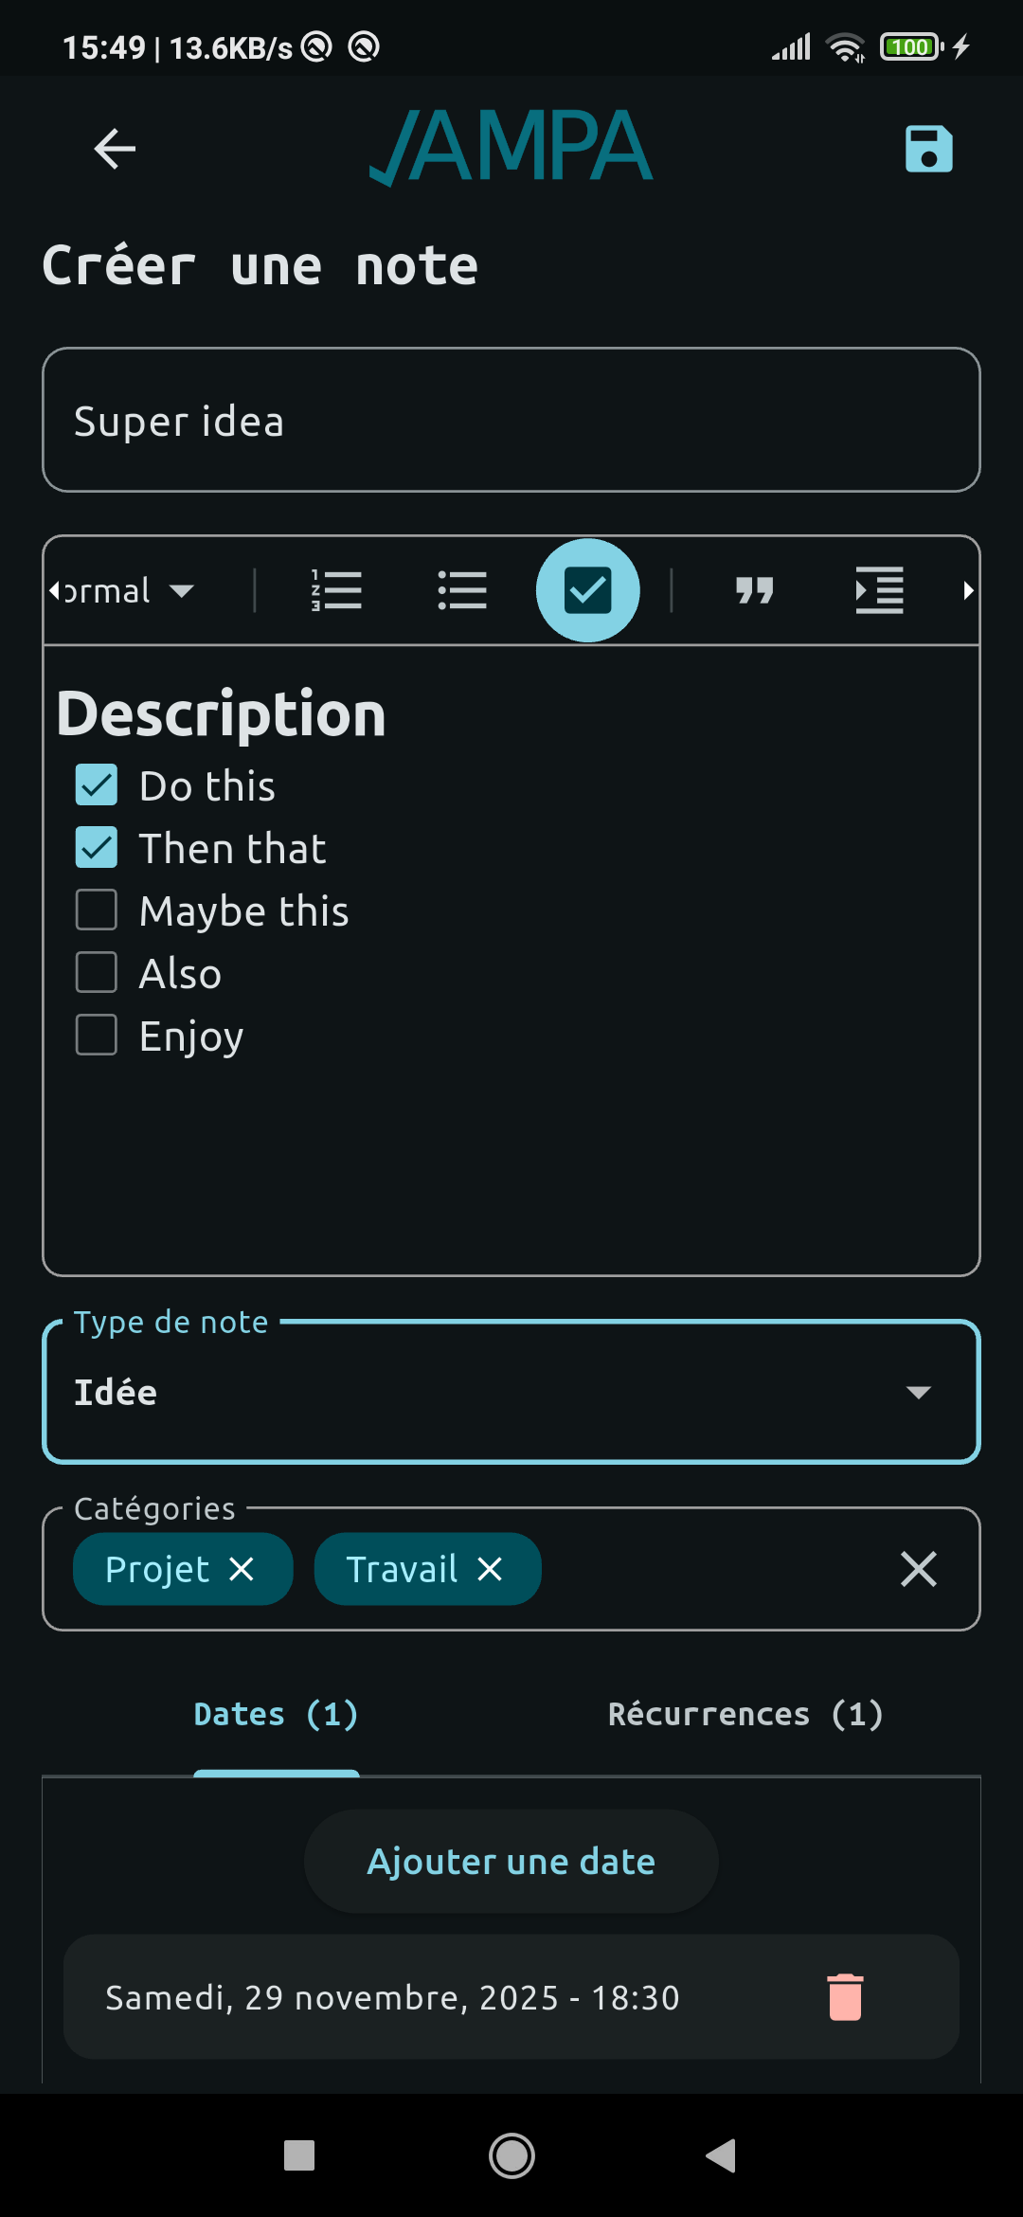Select the Dates tab
The height and width of the screenshot is (2217, 1023).
click(276, 1714)
